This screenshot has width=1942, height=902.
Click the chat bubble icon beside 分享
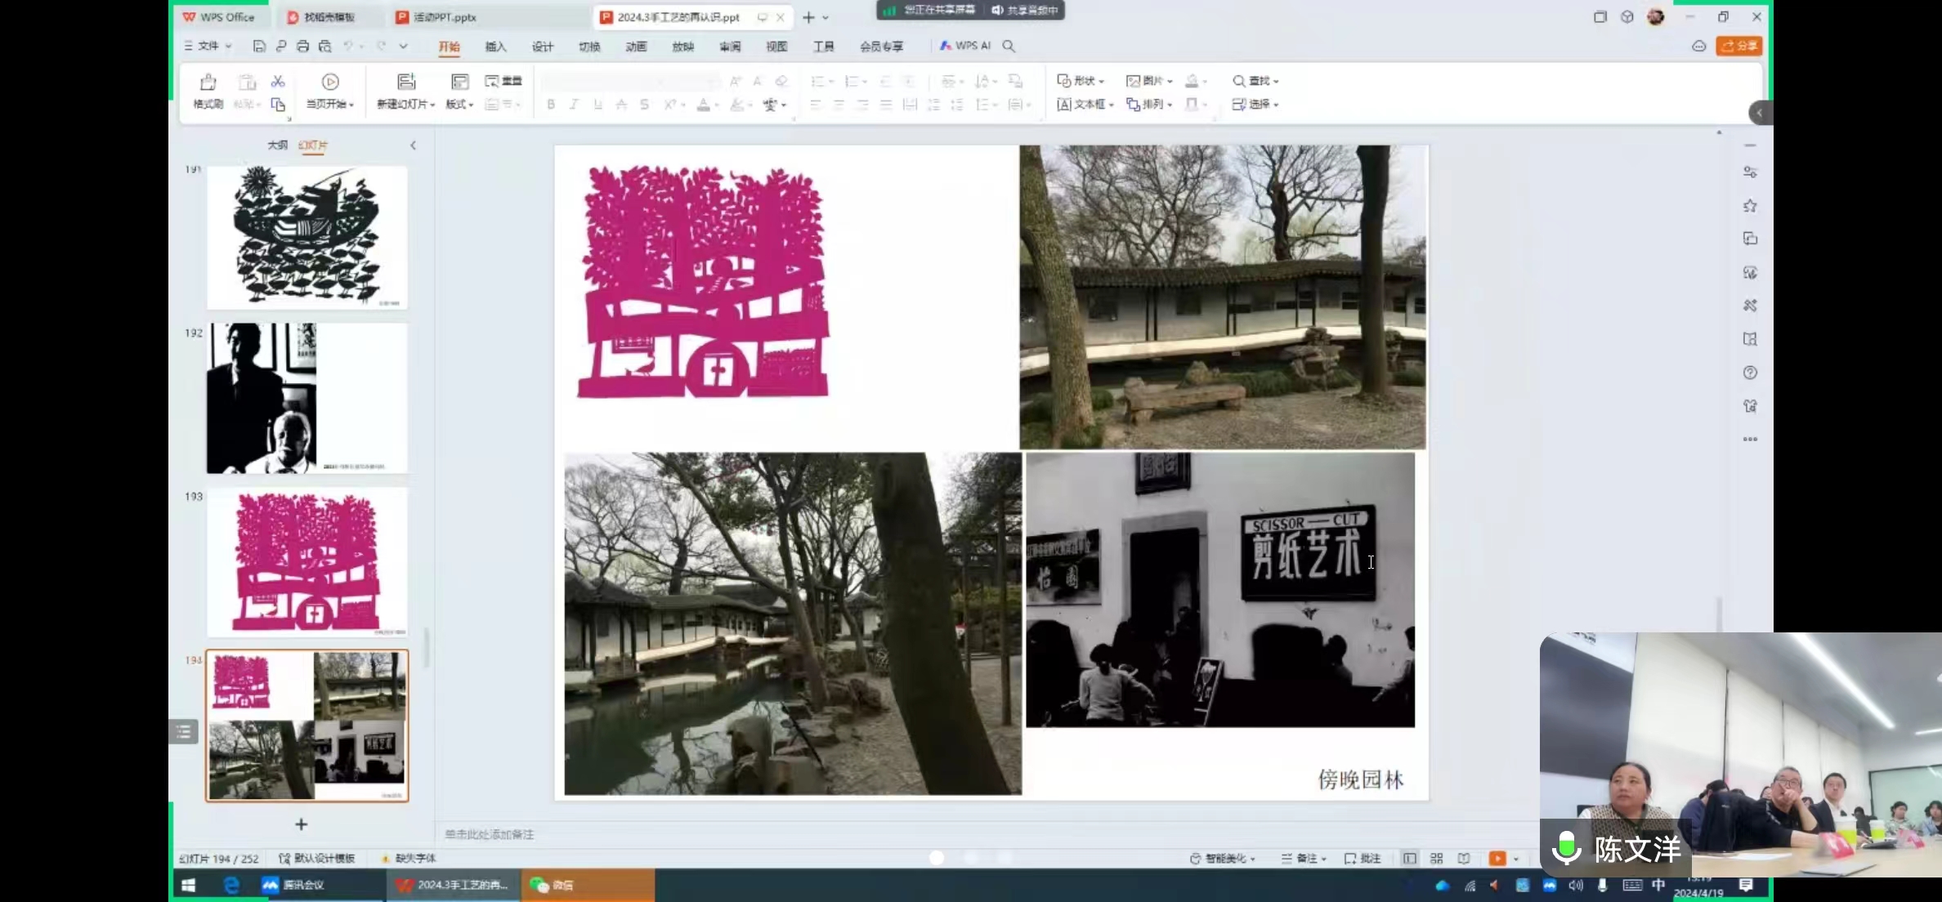(x=1699, y=47)
